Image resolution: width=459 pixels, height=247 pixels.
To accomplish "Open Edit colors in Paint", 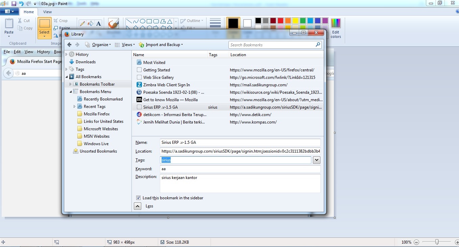I will 336,28.
